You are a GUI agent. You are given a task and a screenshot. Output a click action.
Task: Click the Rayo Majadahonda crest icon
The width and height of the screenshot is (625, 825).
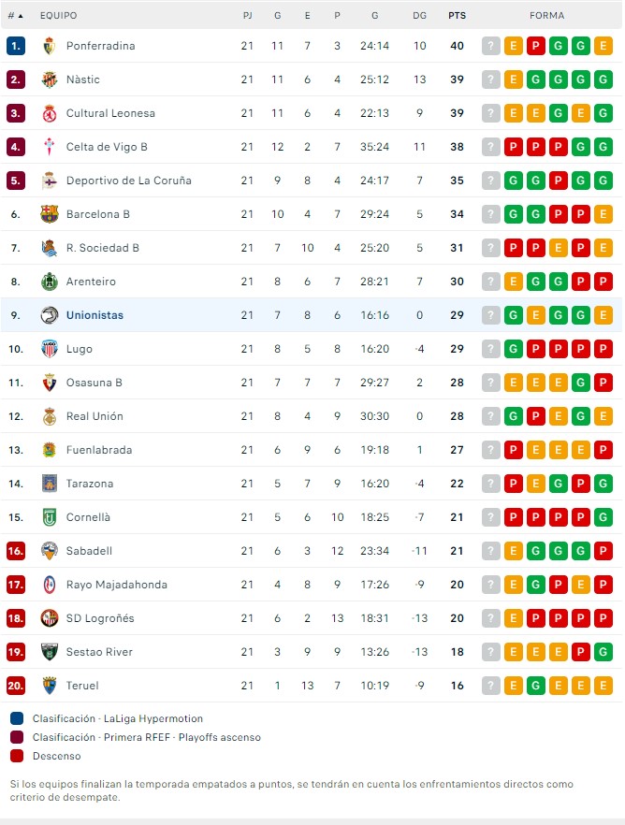(50, 585)
